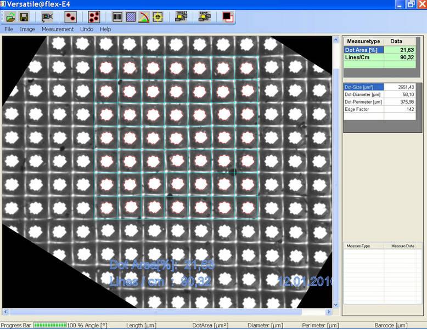This screenshot has height=329, width=427.
Task: Open the File menu
Action: [9, 29]
